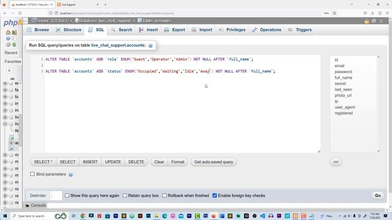Click the browser reload button
The height and width of the screenshot is (220, 392).
tap(20, 13)
